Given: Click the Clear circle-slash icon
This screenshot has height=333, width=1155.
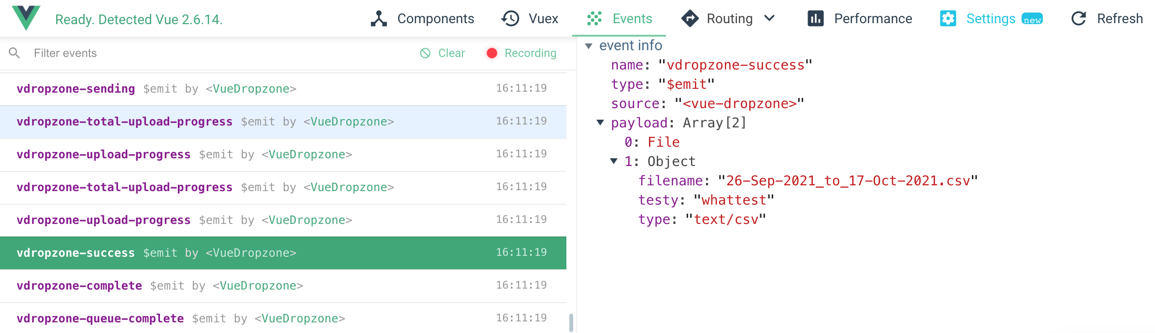Looking at the screenshot, I should coord(425,53).
